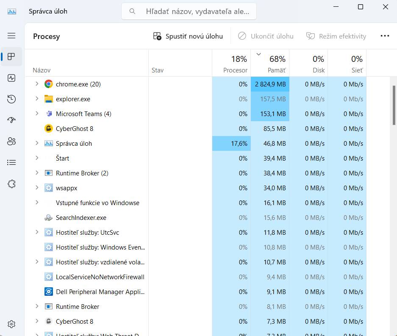
Task: Select the LocalServiceNoNetworkFirewall name
Action: click(100, 277)
